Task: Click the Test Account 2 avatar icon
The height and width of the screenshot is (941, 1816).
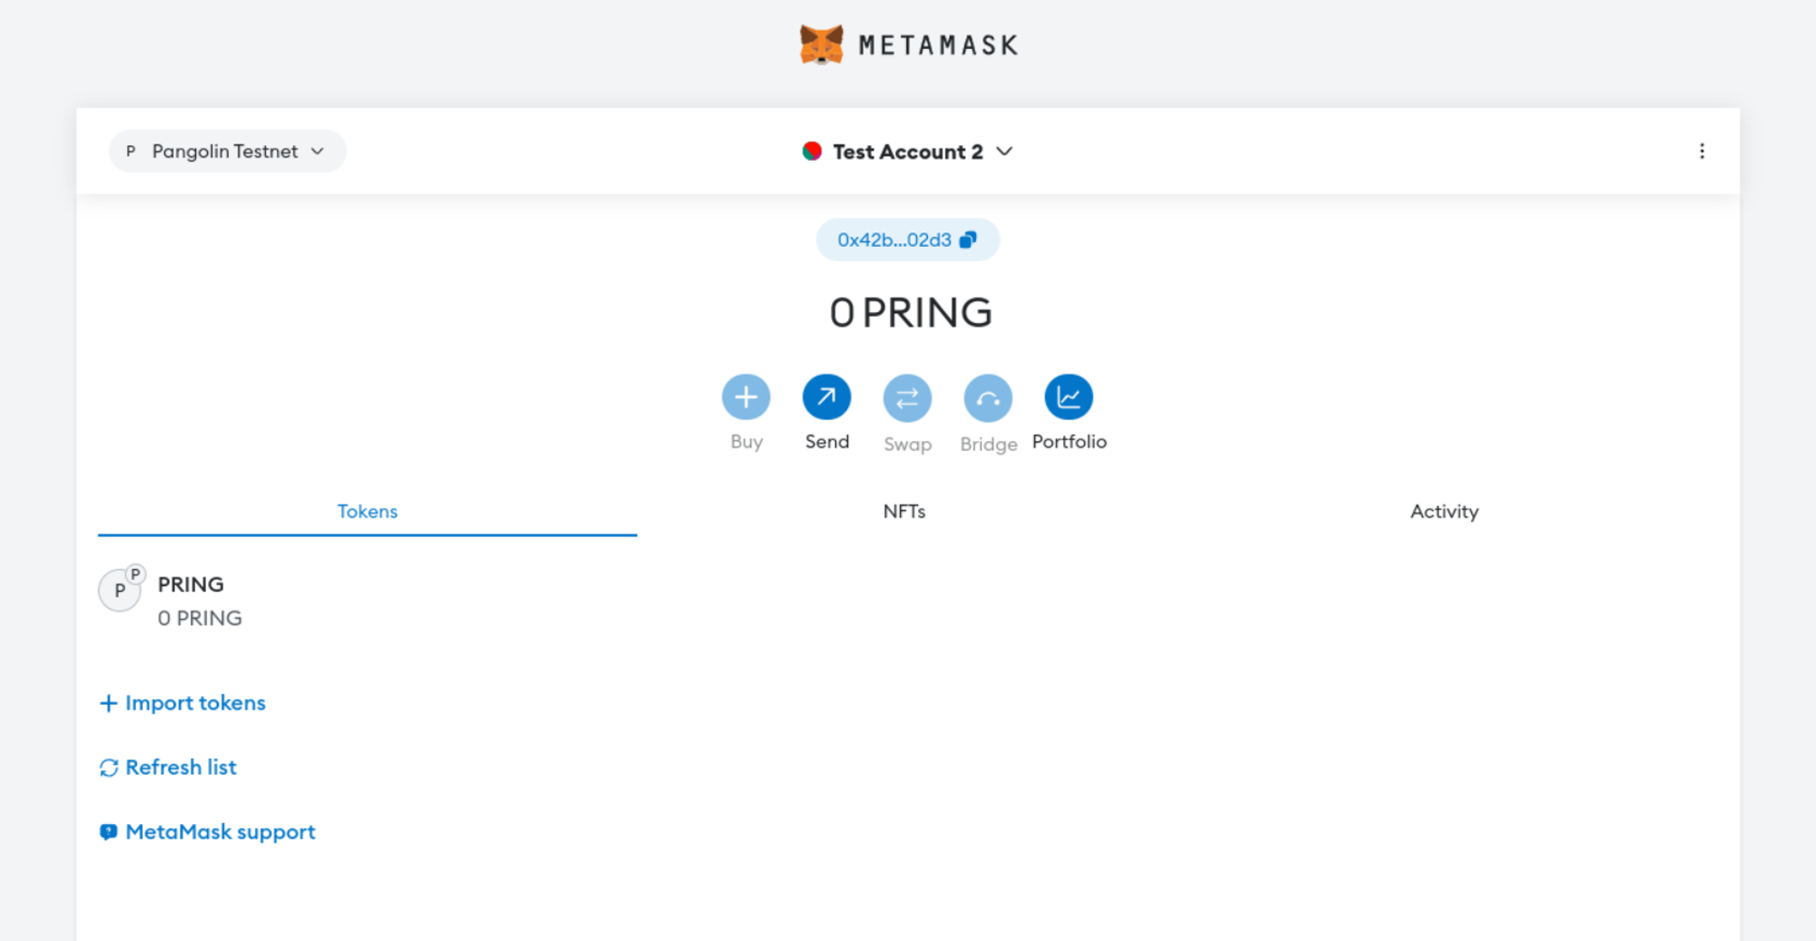Action: coord(812,152)
